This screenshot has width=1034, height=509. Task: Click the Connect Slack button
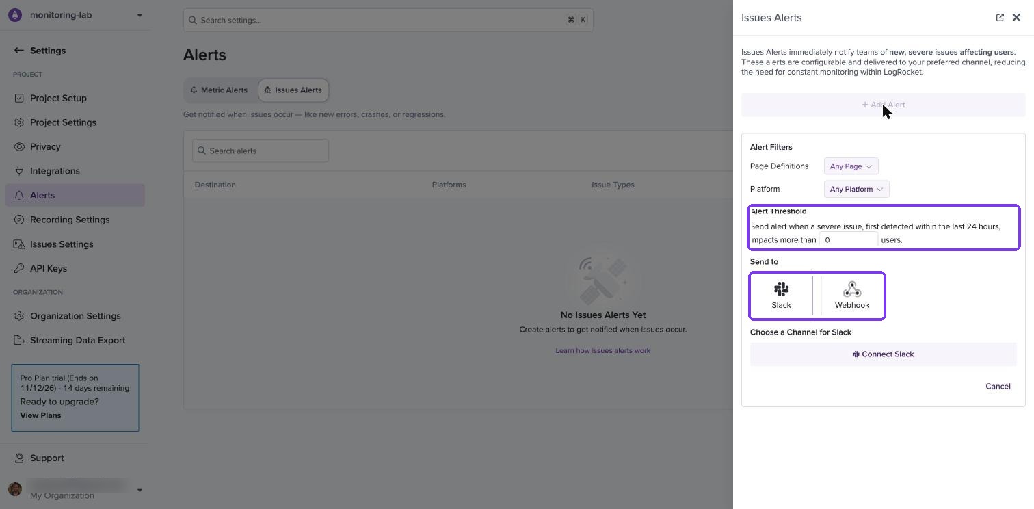(x=883, y=354)
